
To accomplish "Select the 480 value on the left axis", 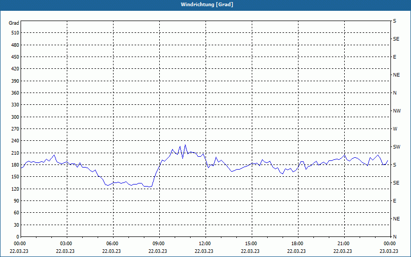I will [x=15, y=45].
